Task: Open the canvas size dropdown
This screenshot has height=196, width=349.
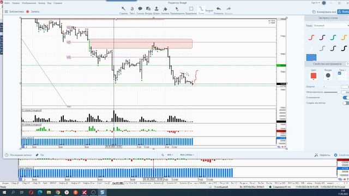Action: coord(186,155)
